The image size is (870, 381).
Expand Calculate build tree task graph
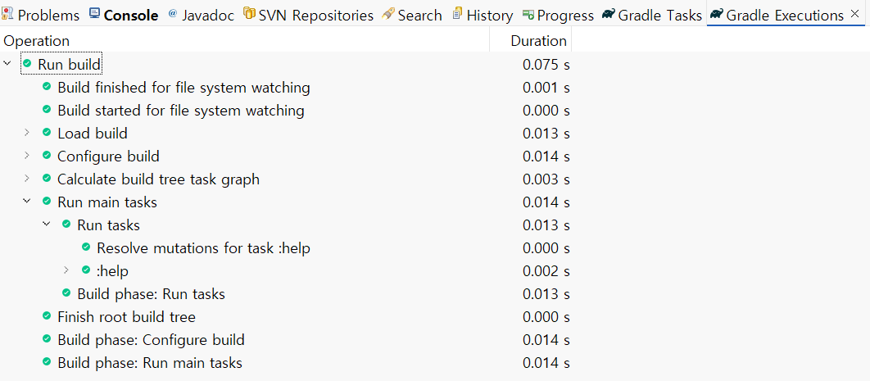(27, 179)
